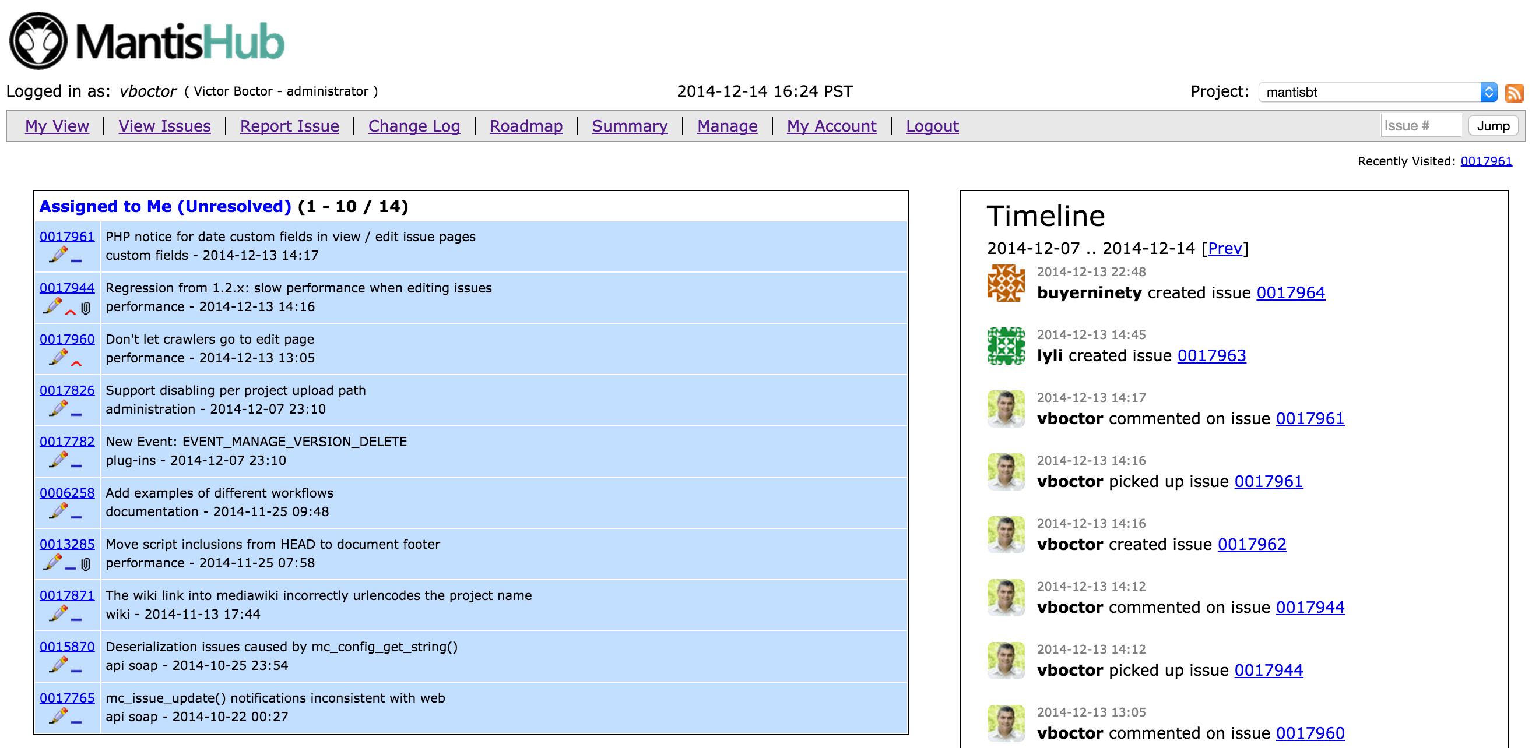Screen dimensions: 1532x748
Task: Open recently visited issue 0017961
Action: [1485, 161]
